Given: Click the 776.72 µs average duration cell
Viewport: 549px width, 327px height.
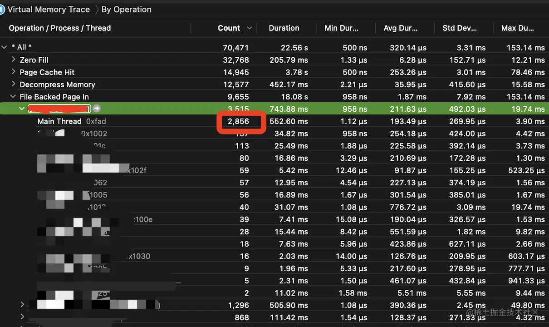Looking at the screenshot, I should (x=408, y=207).
